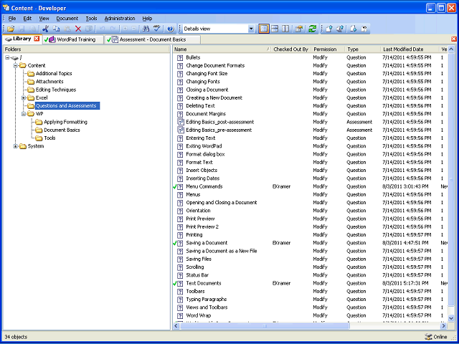Click the Cancel Check Out icon
Image resolution: width=459 pixels, height=344 pixels.
pos(364,29)
